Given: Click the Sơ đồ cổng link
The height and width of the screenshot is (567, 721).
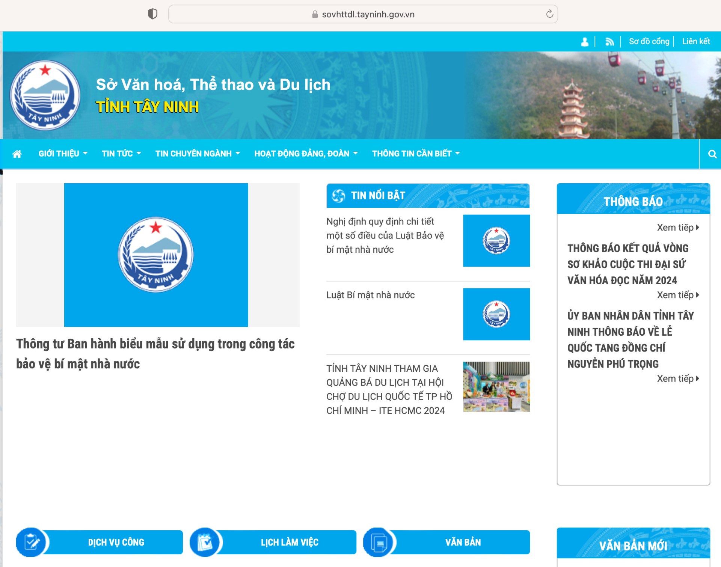Looking at the screenshot, I should pyautogui.click(x=649, y=41).
